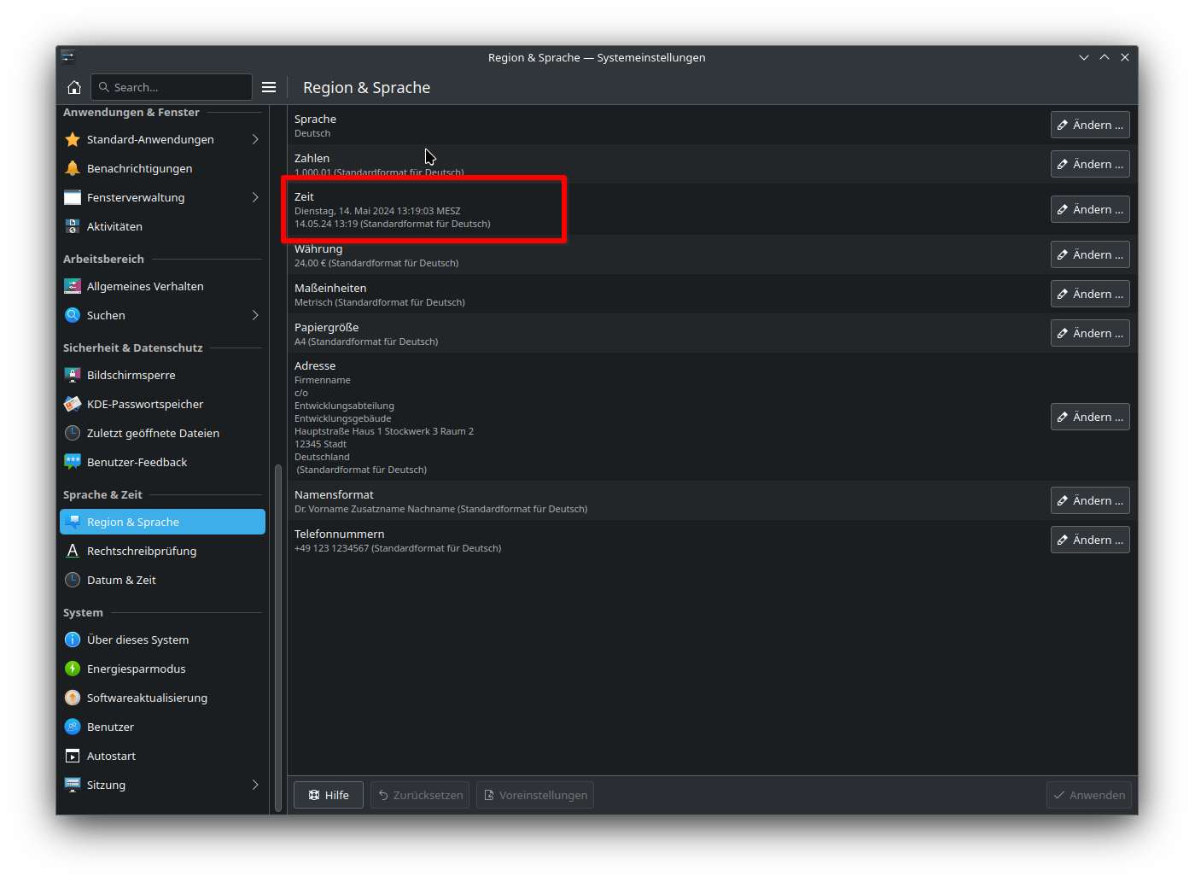Image resolution: width=1195 pixels, height=882 pixels.
Task: Open the Voreinstellungen dialog
Action: point(534,795)
